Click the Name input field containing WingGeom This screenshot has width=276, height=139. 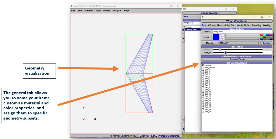242,31
